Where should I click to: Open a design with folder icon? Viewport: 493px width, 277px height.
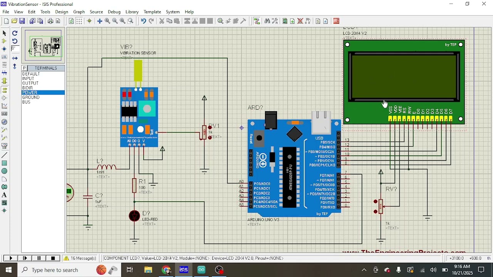[x=14, y=21]
